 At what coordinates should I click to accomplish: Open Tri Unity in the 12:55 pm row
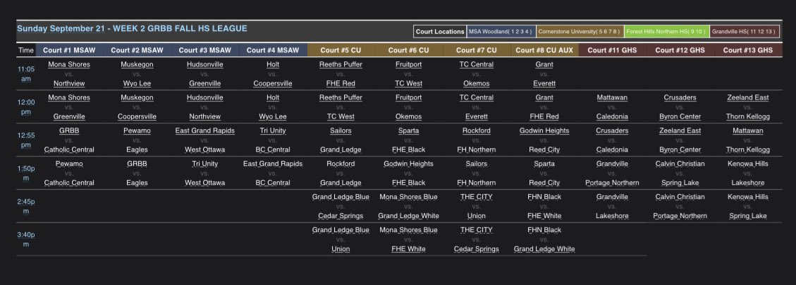273,131
